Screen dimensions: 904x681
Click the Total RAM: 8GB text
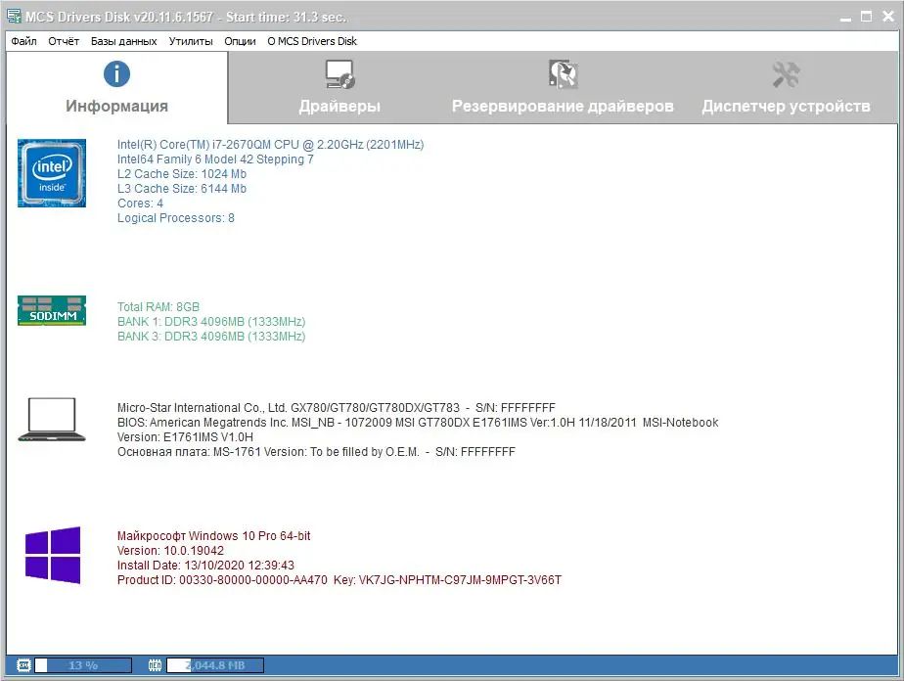pyautogui.click(x=158, y=307)
